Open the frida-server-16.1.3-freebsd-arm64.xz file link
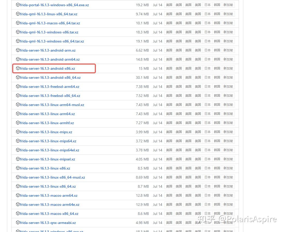The width and height of the screenshot is (284, 232). tap(50, 87)
